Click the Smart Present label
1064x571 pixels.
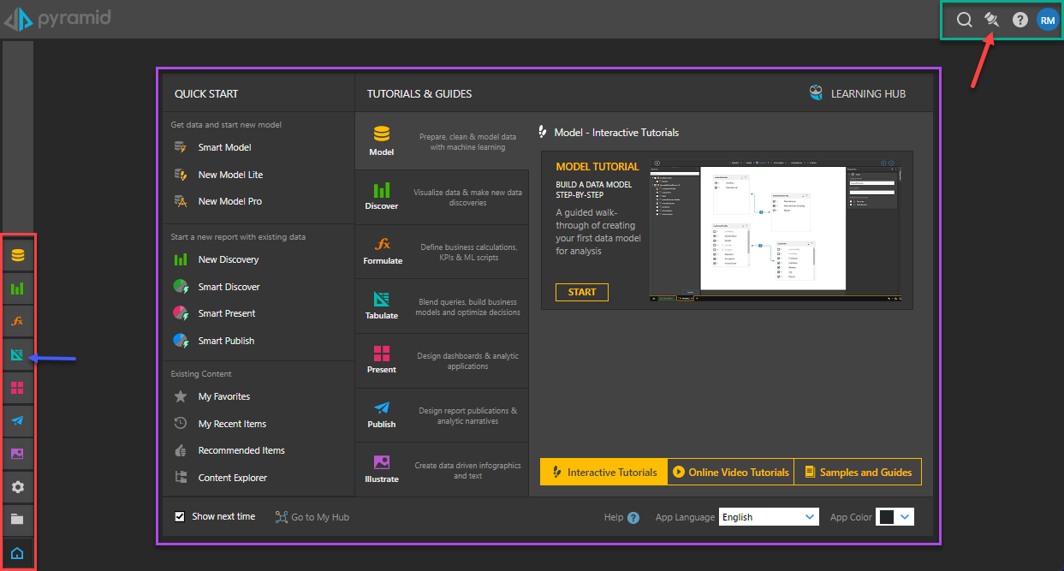[x=227, y=313]
